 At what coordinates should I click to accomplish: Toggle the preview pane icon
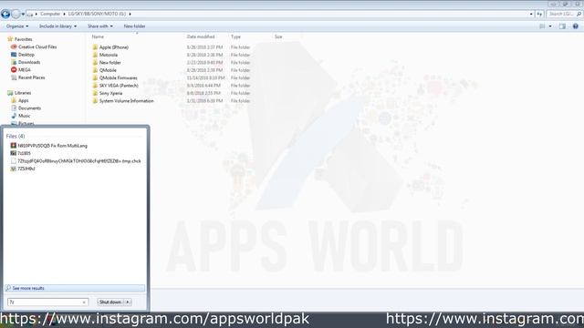(x=562, y=26)
